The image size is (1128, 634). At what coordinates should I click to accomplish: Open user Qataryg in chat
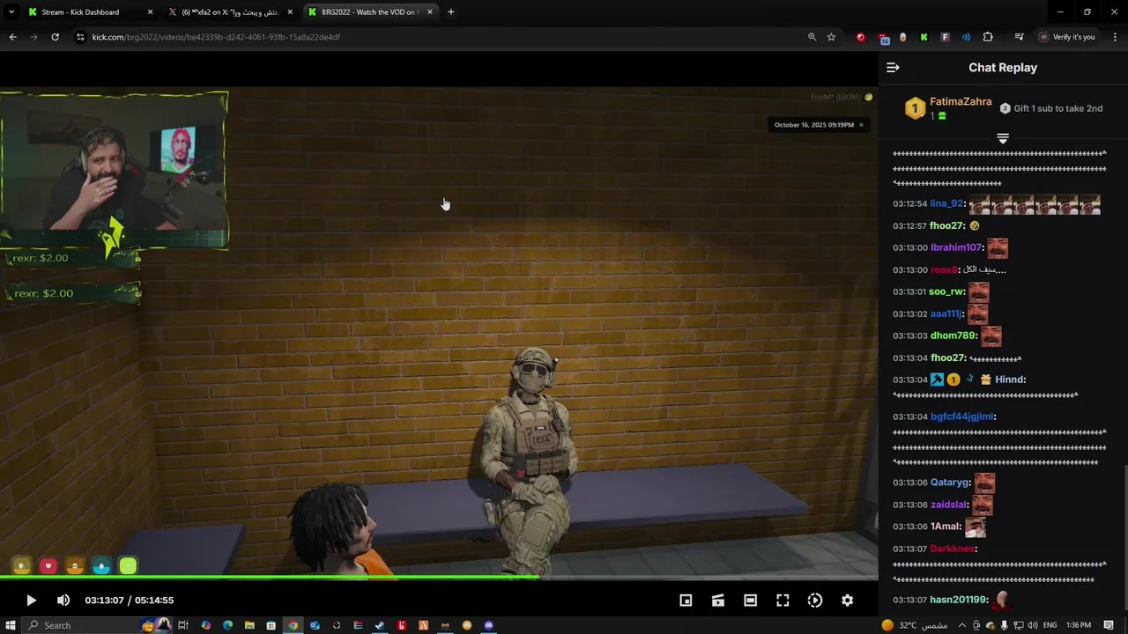pos(950,483)
